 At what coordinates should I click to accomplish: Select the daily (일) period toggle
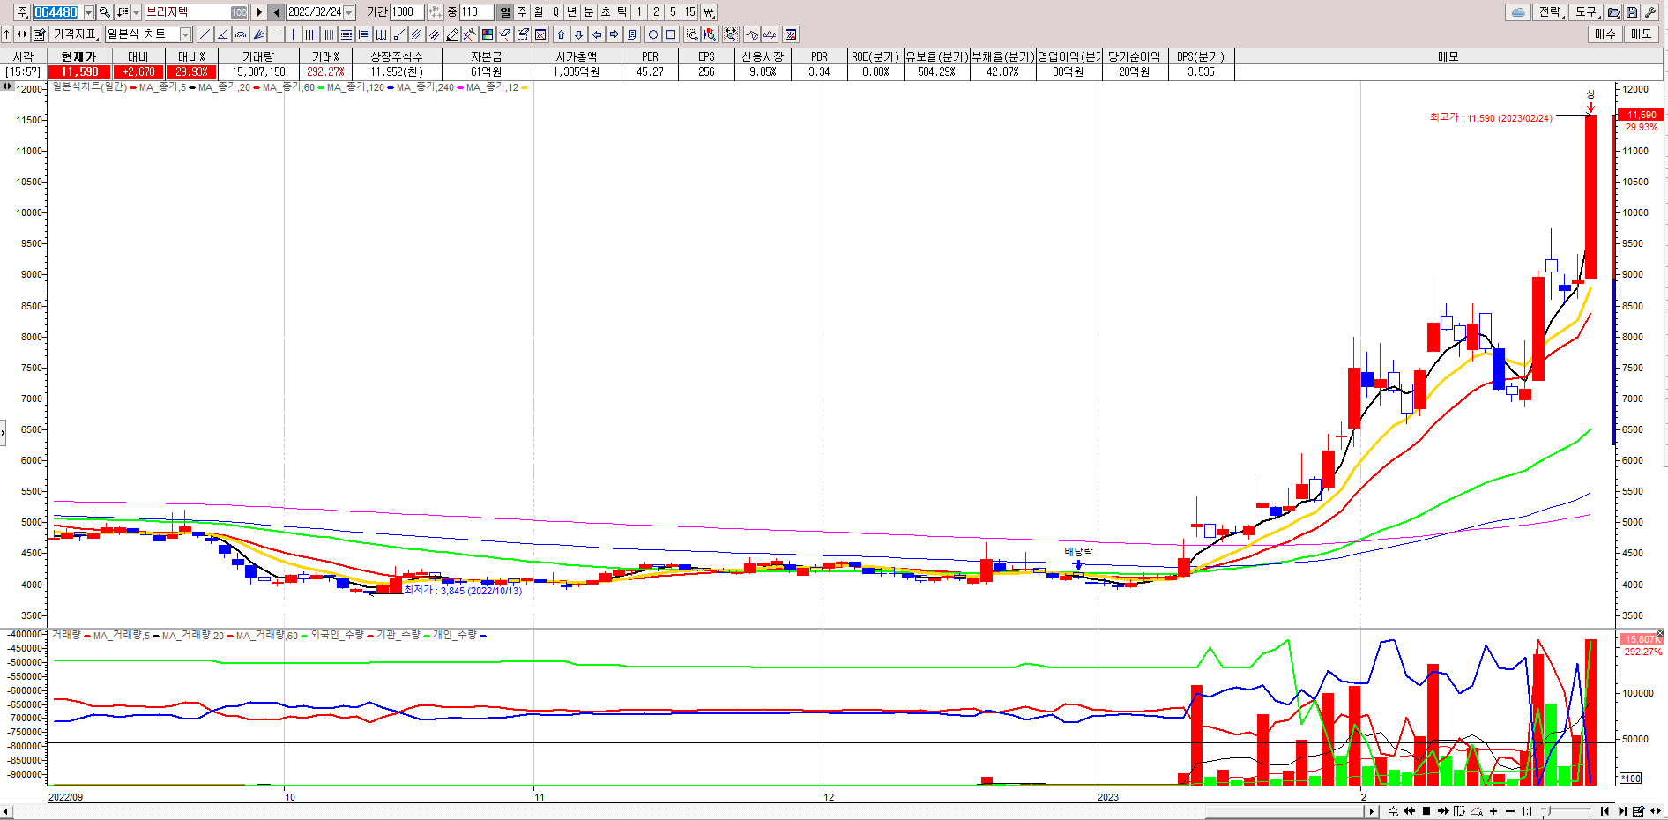point(505,12)
